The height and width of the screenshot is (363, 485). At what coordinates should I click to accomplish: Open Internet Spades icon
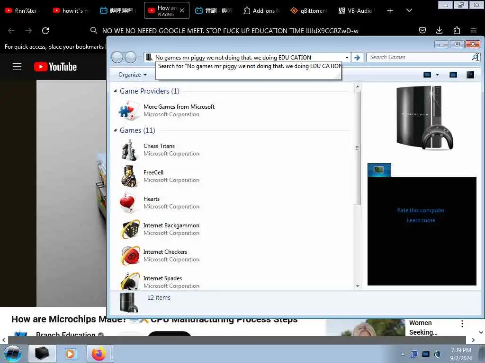[x=130, y=281]
